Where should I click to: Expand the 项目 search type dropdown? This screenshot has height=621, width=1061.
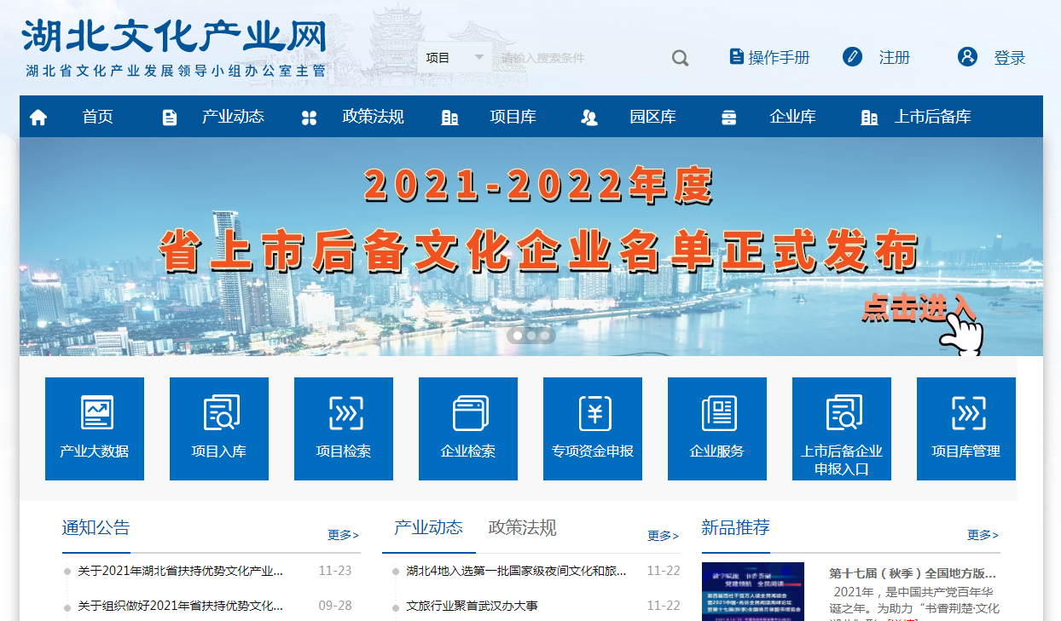[x=455, y=58]
